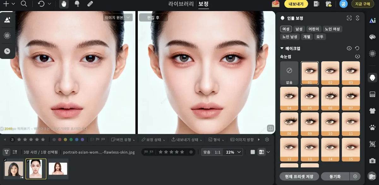Open the history clock icon

[x=7, y=51]
